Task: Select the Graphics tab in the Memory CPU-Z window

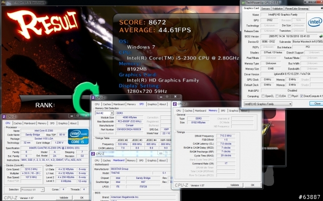Action: [x=233, y=110]
